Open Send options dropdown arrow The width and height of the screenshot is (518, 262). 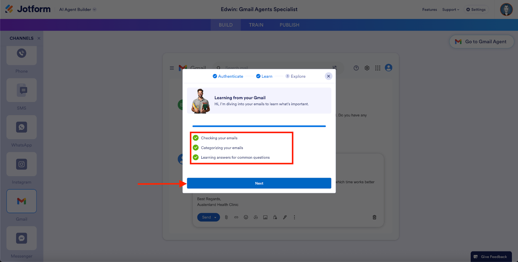[215, 217]
